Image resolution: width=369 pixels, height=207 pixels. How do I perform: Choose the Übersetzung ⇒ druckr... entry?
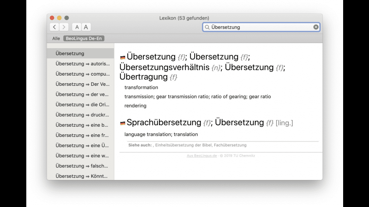[82, 115]
